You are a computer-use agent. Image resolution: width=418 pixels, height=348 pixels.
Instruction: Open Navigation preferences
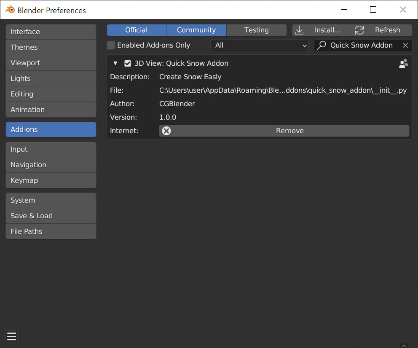click(x=51, y=165)
